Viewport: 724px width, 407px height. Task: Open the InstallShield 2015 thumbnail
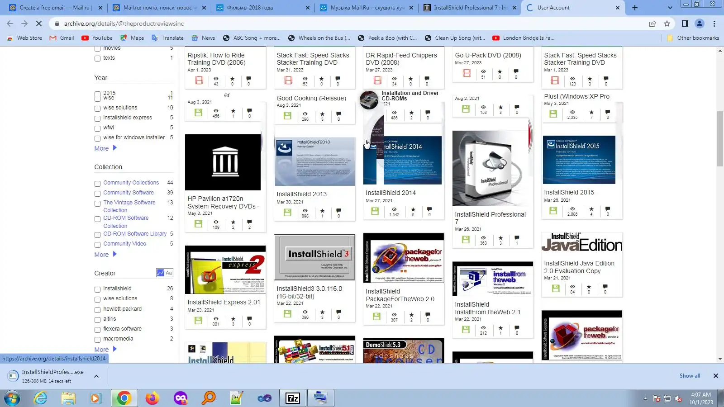(x=579, y=160)
